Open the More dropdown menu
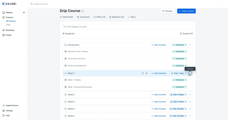This screenshot has height=120, width=228. point(132,17)
